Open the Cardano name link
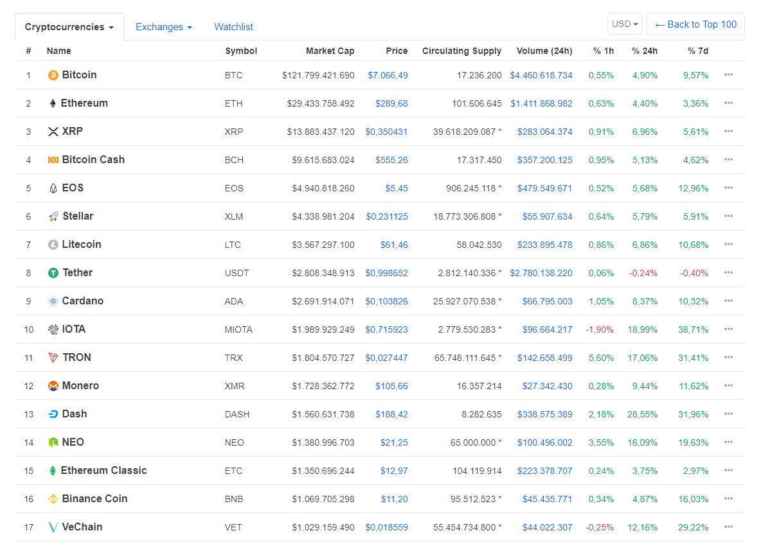 point(82,301)
